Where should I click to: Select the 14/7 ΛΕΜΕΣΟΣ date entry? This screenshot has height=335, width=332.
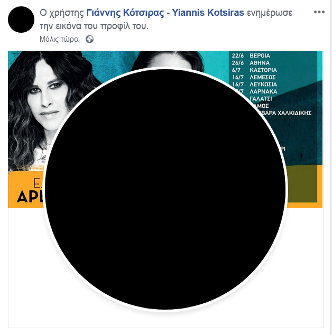click(x=254, y=77)
